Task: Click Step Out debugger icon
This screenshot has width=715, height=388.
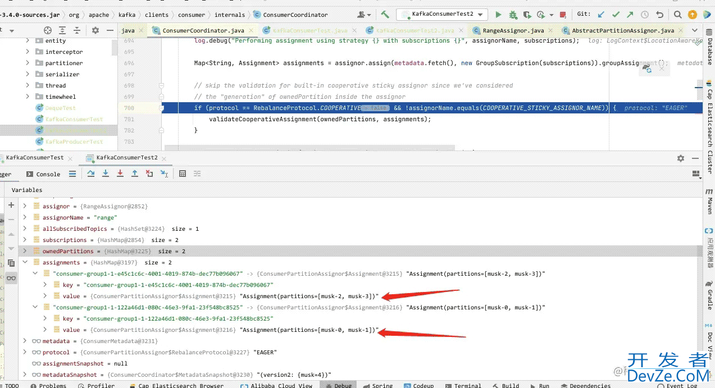Action: tap(135, 174)
